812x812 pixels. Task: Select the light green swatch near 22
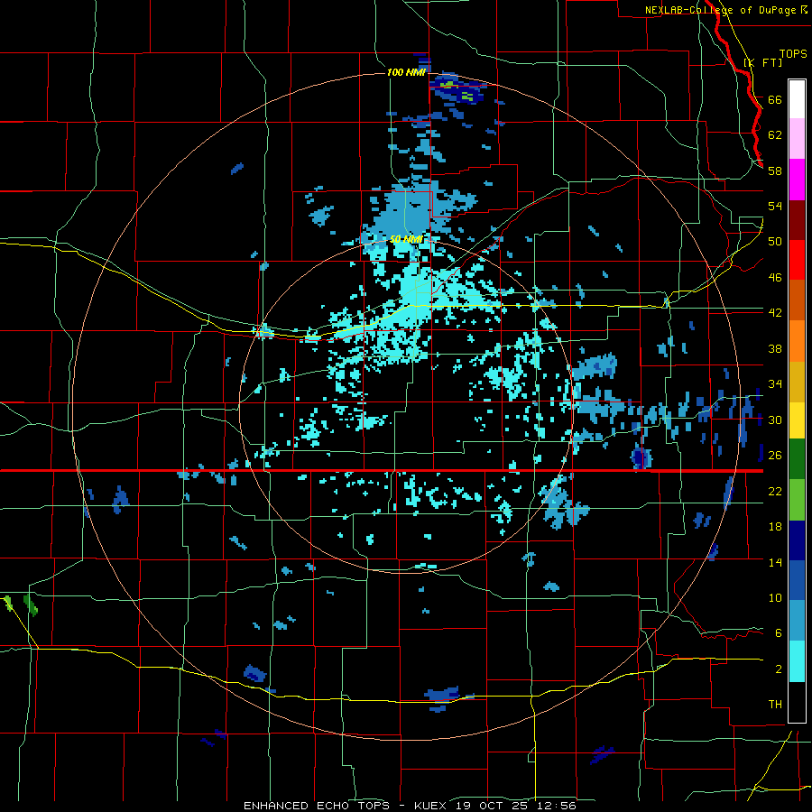pos(797,500)
